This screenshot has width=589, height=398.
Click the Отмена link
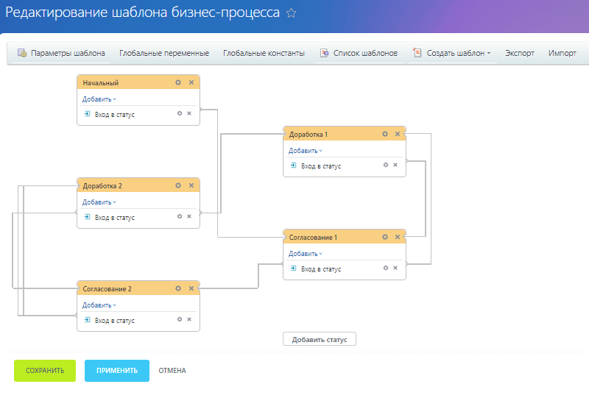172,371
